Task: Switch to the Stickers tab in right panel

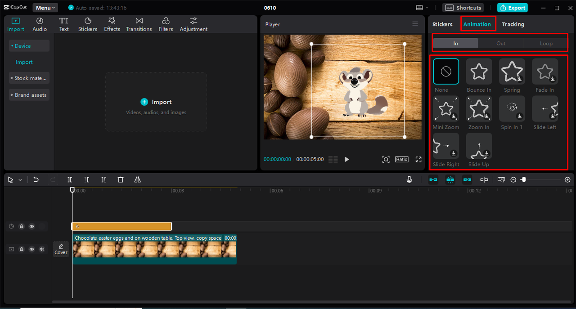Action: tap(442, 24)
